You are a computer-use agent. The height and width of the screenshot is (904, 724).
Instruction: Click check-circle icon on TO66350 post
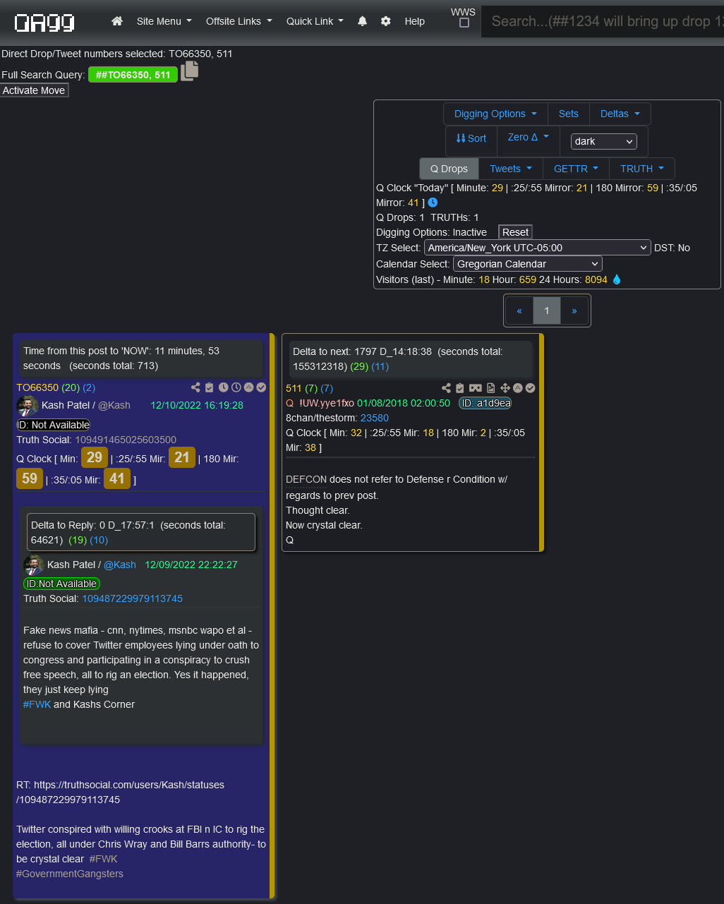tap(261, 387)
